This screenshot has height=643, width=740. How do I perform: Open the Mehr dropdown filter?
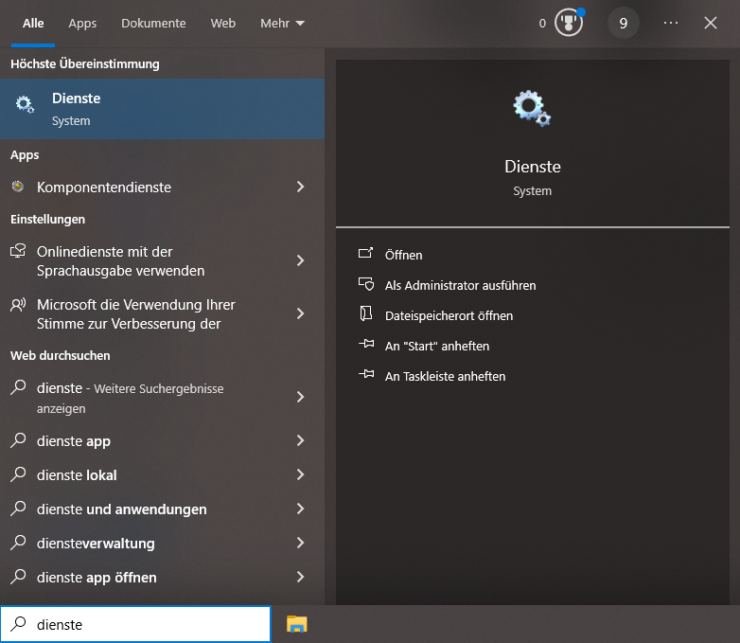pos(282,23)
